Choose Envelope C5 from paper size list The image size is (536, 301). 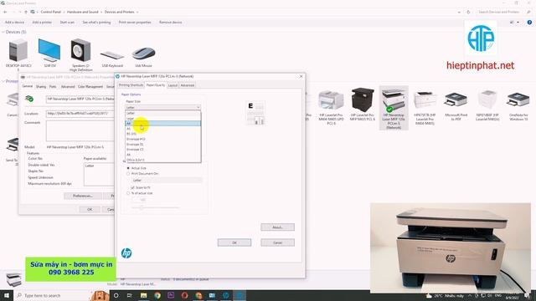tap(162, 149)
